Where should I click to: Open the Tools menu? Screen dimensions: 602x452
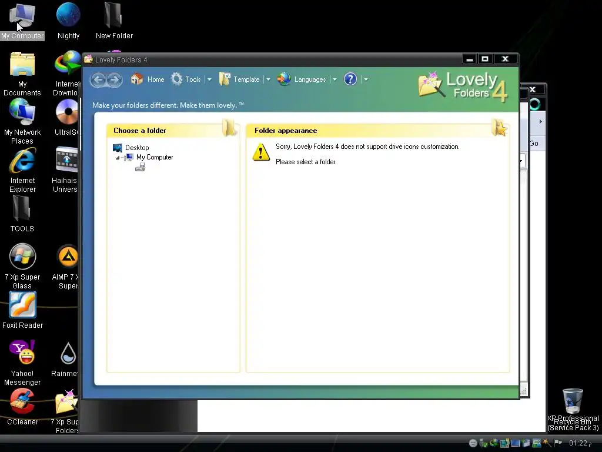pos(186,79)
